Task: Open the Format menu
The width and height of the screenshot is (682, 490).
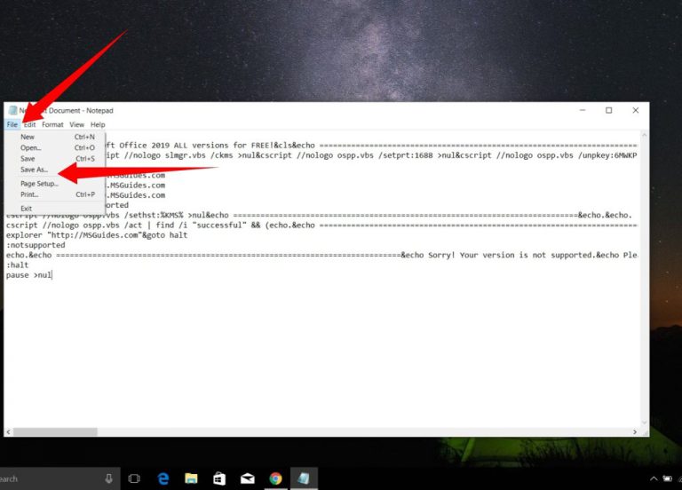Action: [52, 125]
